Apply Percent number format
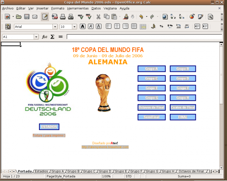The height and width of the screenshot is (181, 227). pyautogui.click(x=161, y=27)
